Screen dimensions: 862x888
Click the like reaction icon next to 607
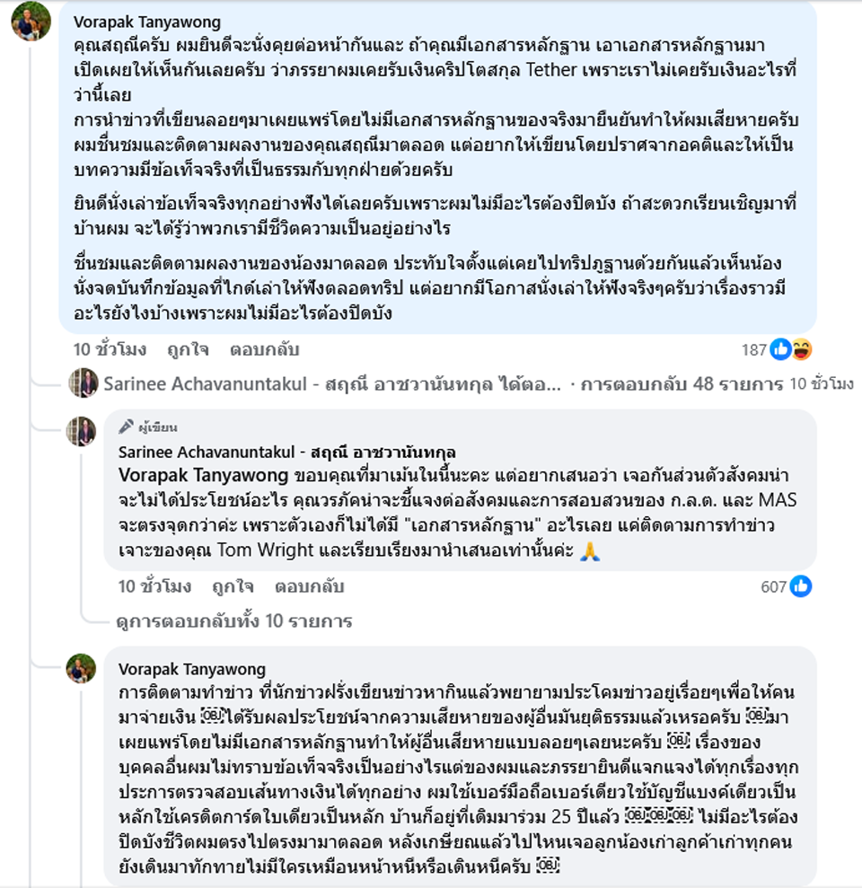click(x=801, y=586)
